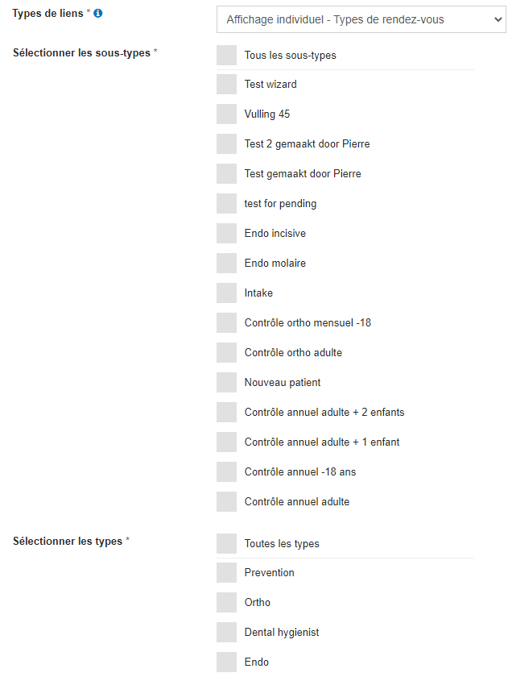Tick the Dental hygienist checkbox
This screenshot has width=512, height=681.
(226, 633)
